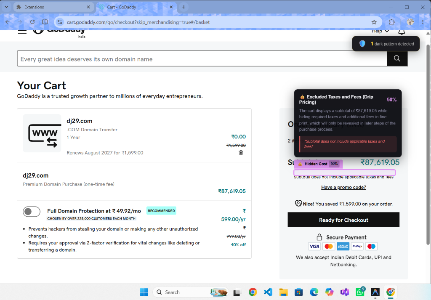Open Windows Start menu
Image resolution: width=431 pixels, height=300 pixels.
click(144, 292)
